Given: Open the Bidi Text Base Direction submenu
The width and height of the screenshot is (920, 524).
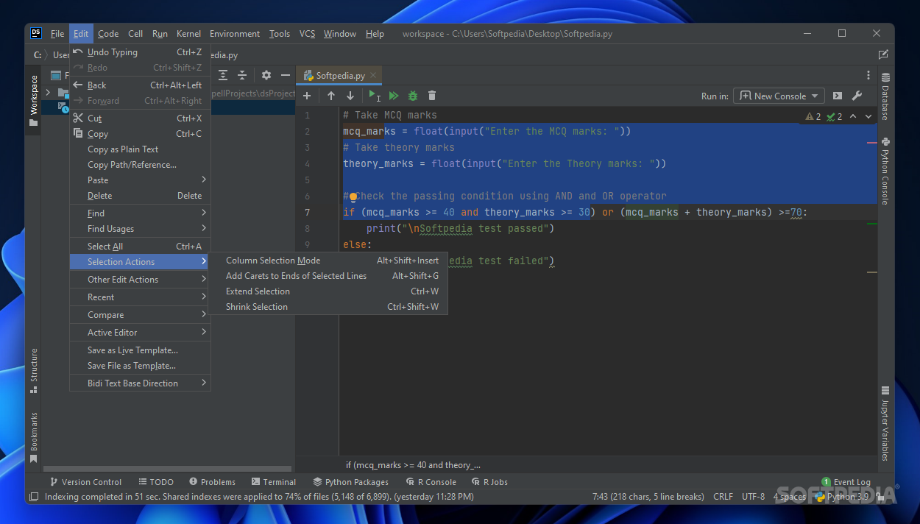Looking at the screenshot, I should pos(140,383).
